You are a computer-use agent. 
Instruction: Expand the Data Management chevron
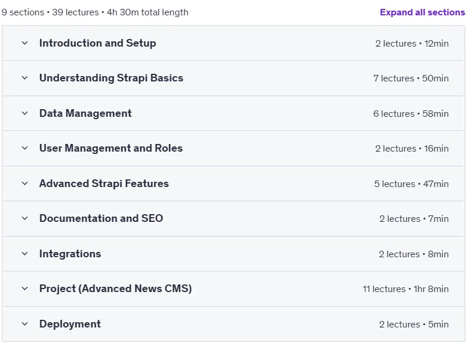(25, 113)
